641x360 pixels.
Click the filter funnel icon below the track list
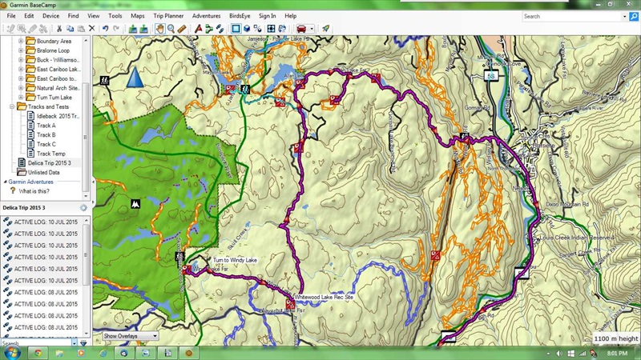click(x=83, y=343)
